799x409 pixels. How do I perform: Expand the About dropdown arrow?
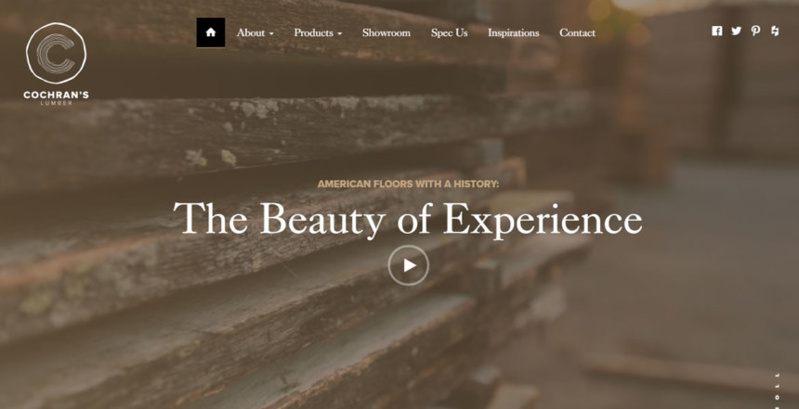(x=271, y=34)
